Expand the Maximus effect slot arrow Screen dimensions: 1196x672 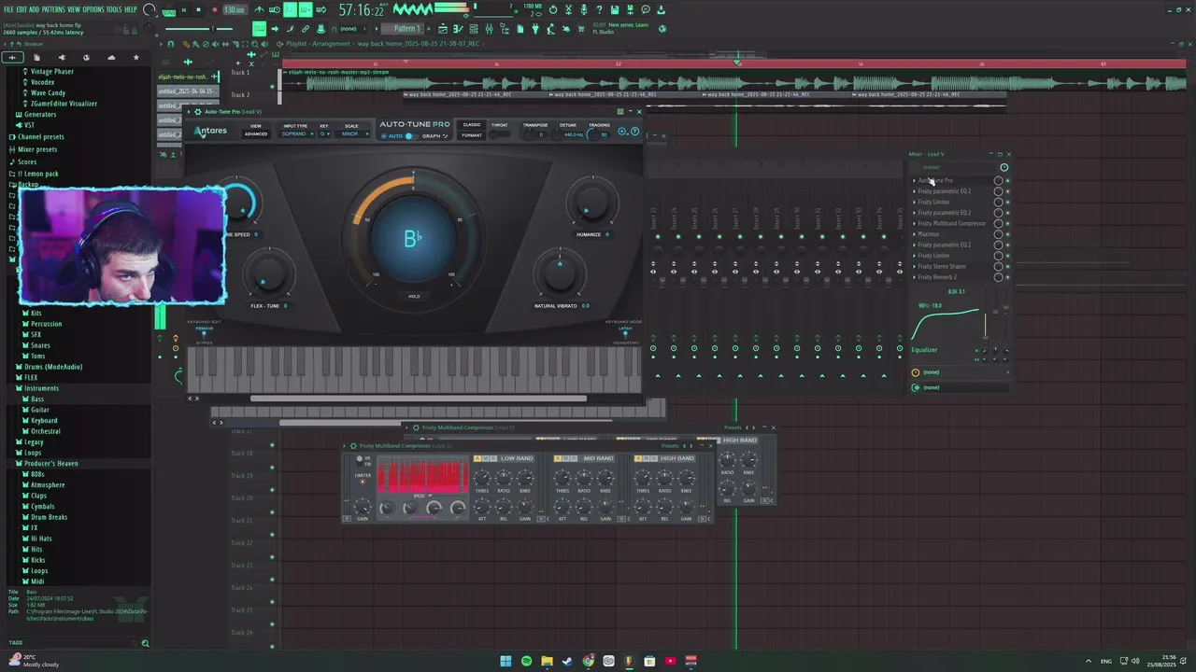pyautogui.click(x=915, y=234)
